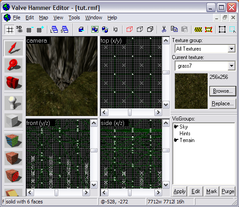Open the Texture group dropdown
This screenshot has width=239, height=207.
point(231,49)
